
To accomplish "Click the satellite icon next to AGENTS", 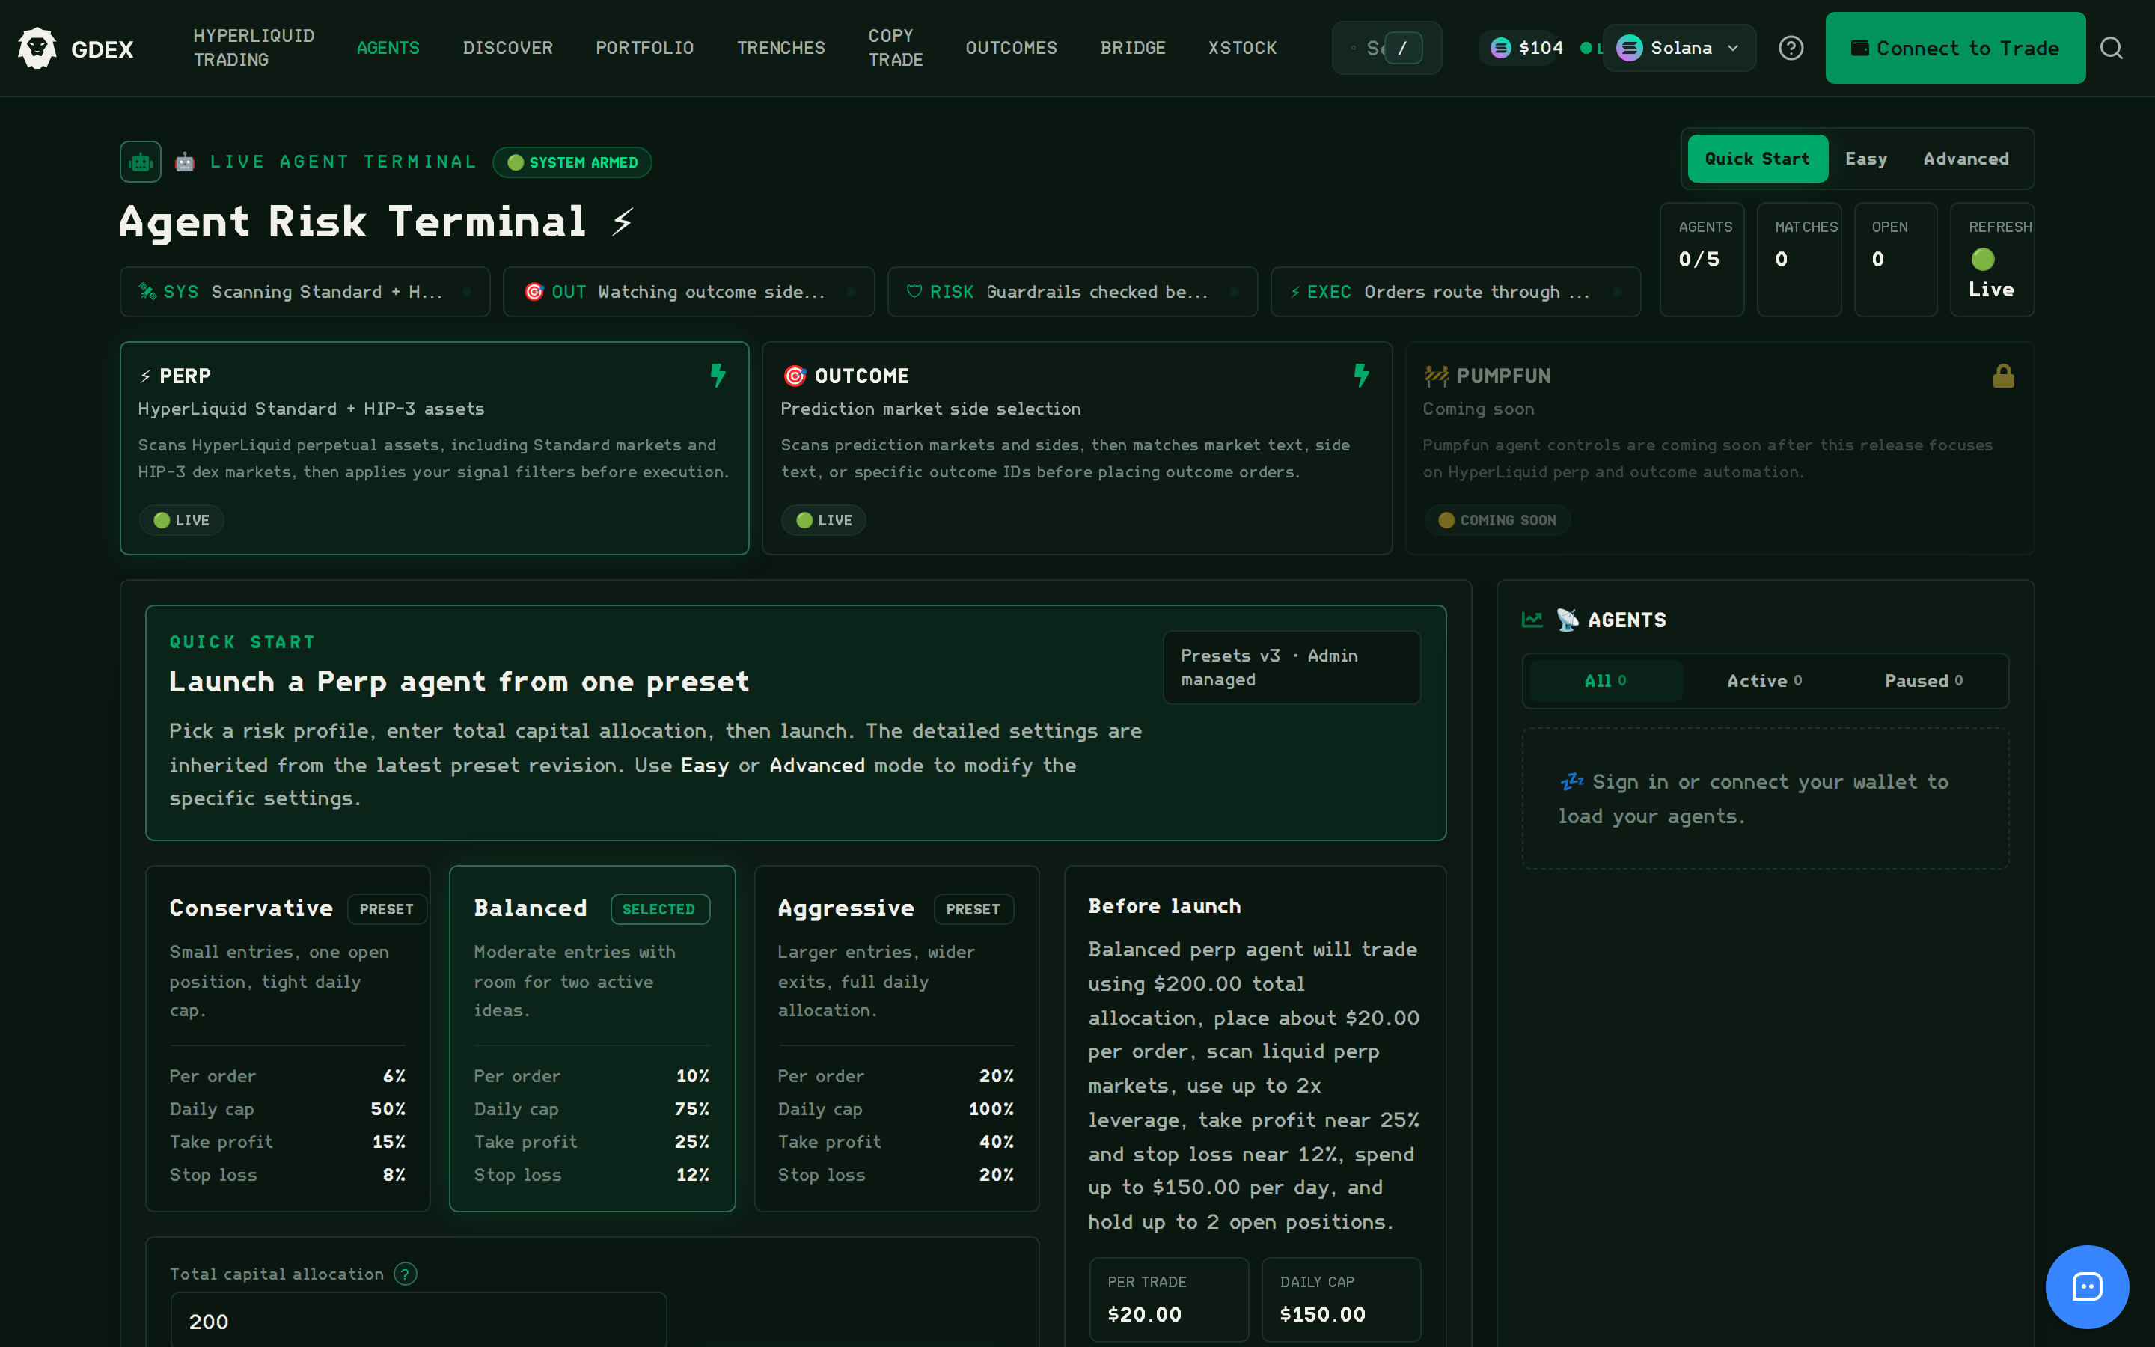I will pyautogui.click(x=1568, y=620).
